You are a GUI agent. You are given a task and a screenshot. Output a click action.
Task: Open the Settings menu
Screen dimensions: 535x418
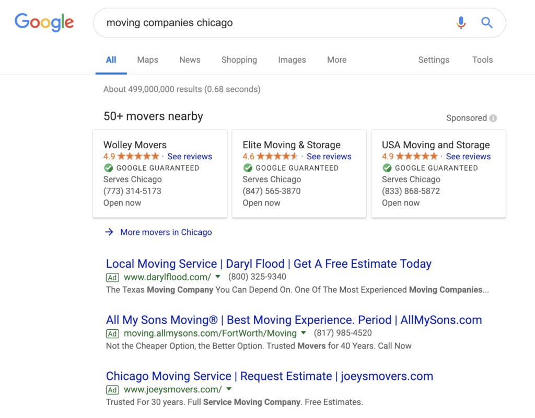(x=434, y=59)
